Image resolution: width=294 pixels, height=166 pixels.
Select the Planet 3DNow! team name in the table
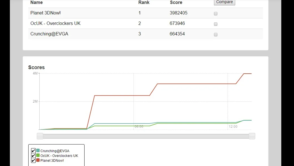coord(46,13)
